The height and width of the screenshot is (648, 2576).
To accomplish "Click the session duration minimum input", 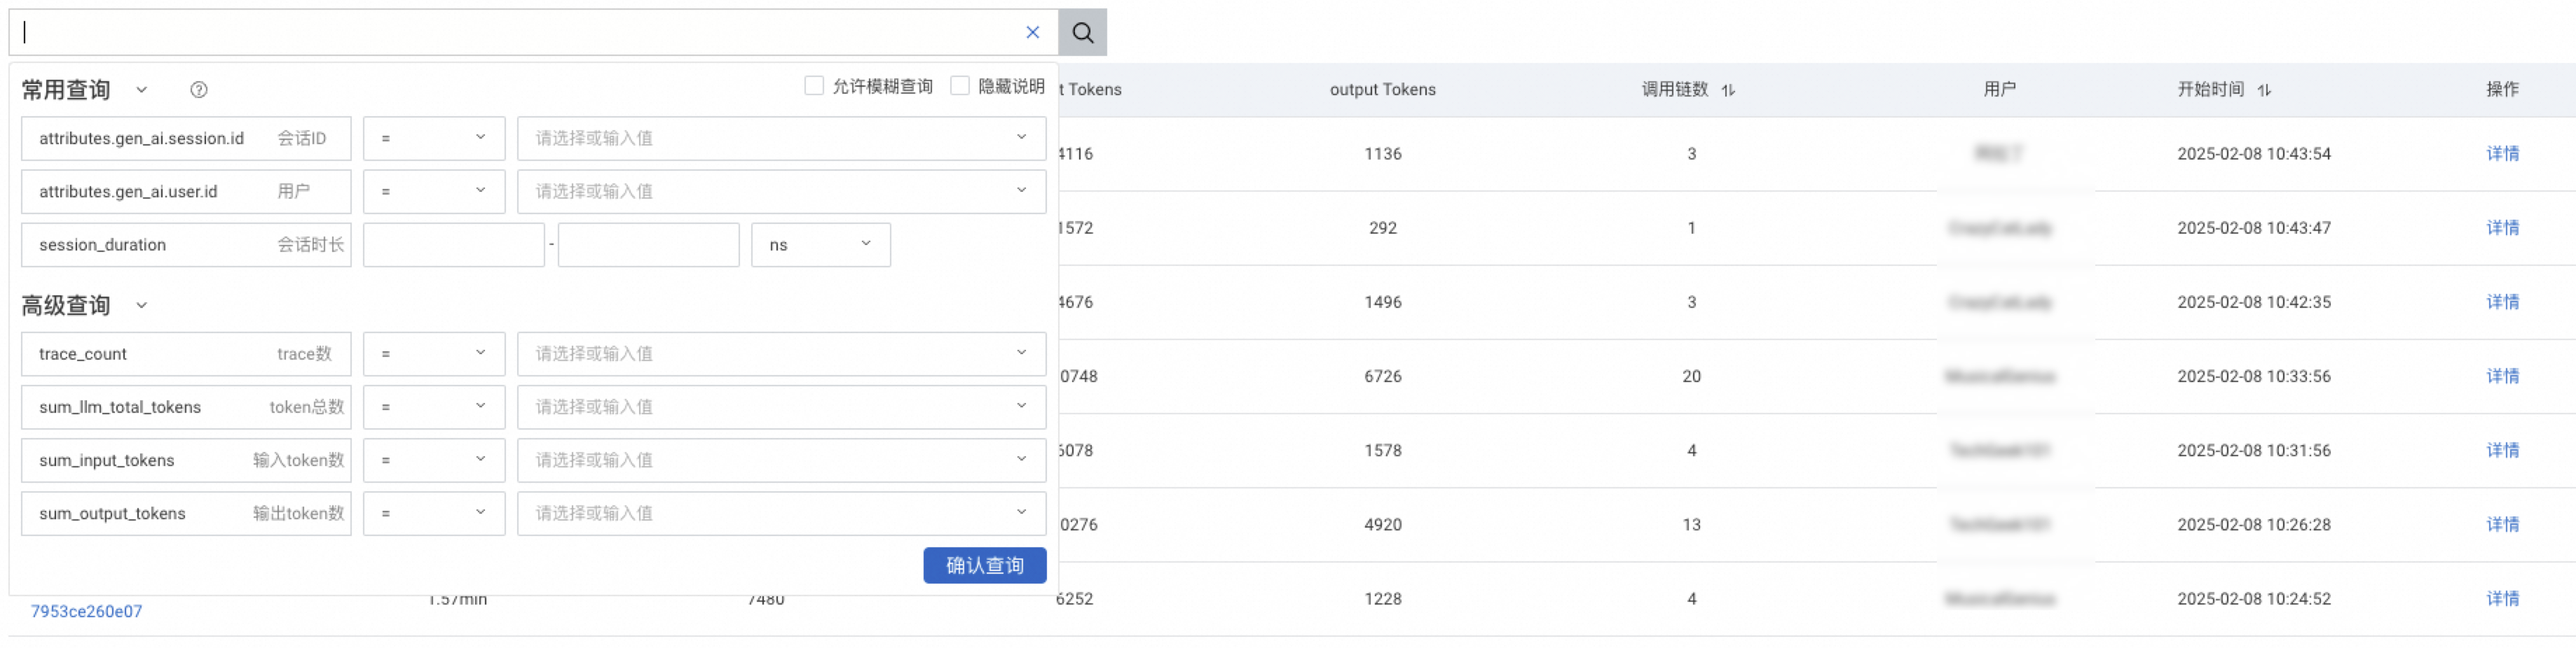I will point(453,246).
